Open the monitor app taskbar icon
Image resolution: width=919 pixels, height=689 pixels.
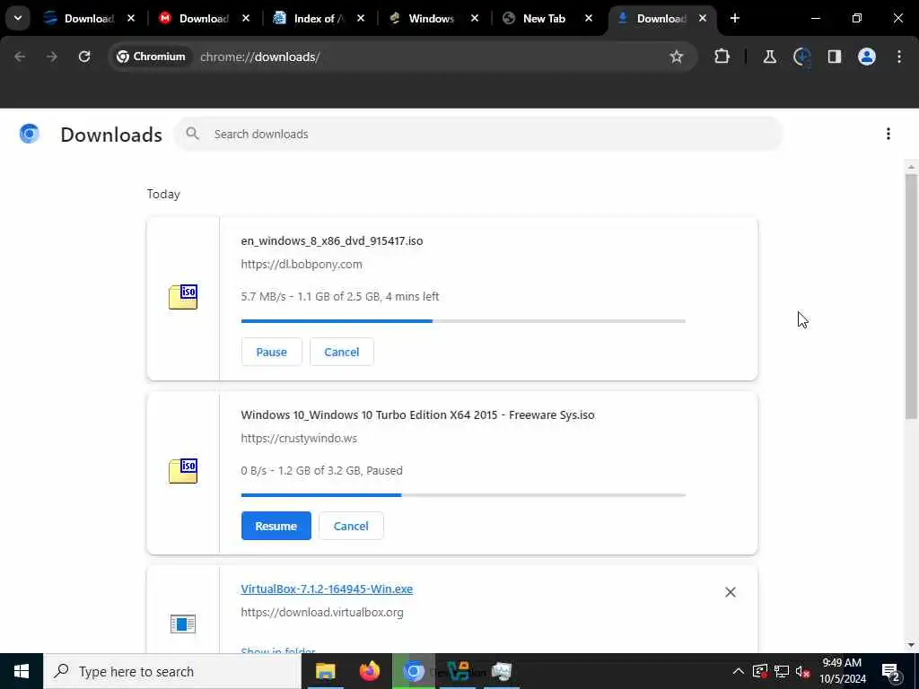click(502, 671)
